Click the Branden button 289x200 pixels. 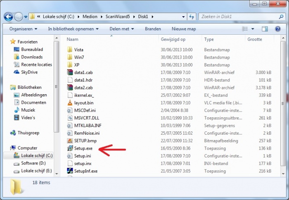click(x=153, y=29)
